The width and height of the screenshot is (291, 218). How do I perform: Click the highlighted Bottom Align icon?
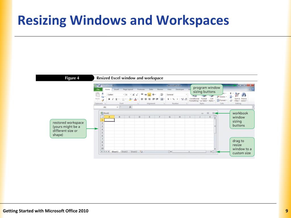149,95
